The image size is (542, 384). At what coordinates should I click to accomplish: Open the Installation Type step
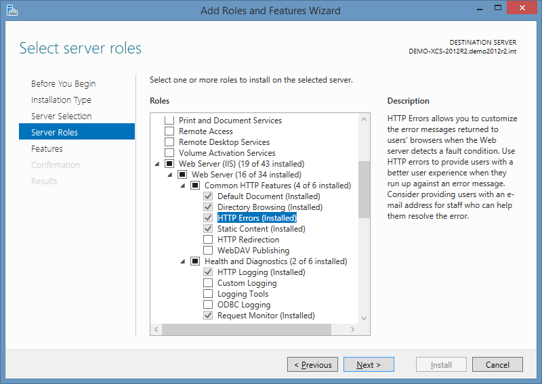[61, 100]
